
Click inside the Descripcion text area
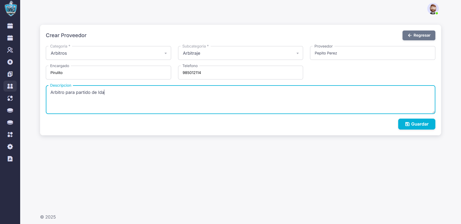[240, 101]
